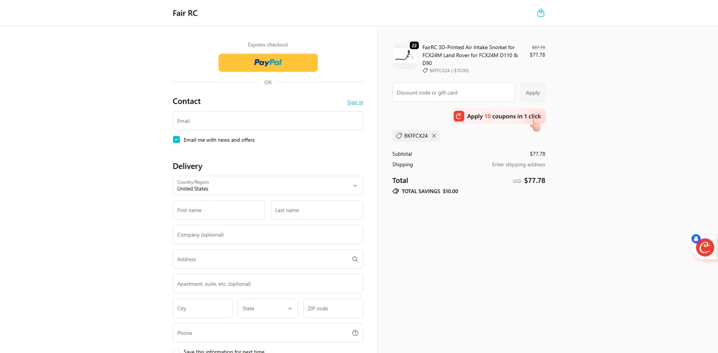Click the BKFFCX24 applied coupon tag

[x=416, y=136]
